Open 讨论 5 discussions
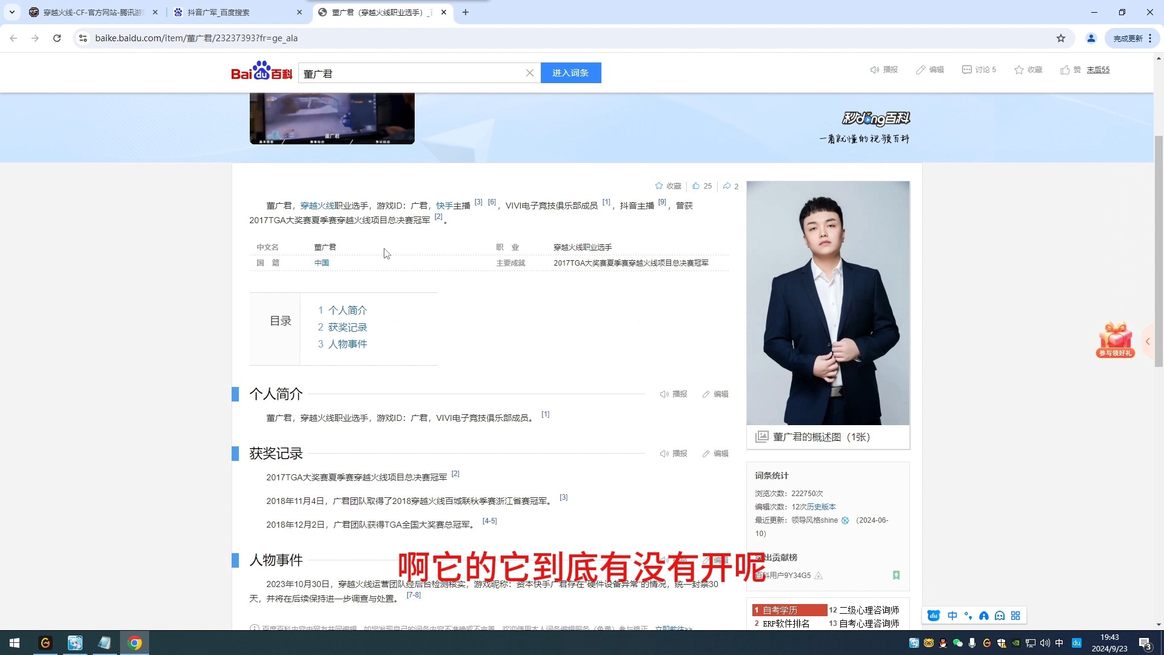 [979, 70]
